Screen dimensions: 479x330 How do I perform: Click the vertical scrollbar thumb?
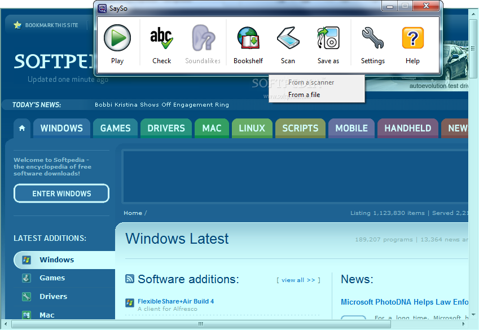pos(473,49)
